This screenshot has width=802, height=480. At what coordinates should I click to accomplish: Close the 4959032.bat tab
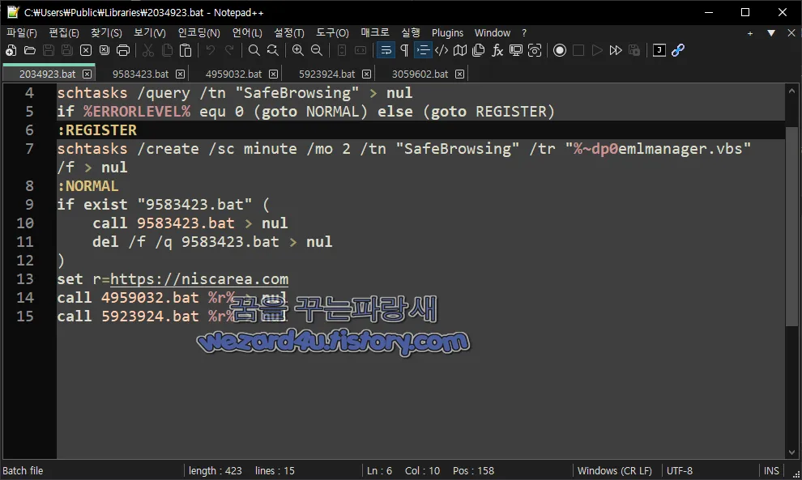point(274,74)
